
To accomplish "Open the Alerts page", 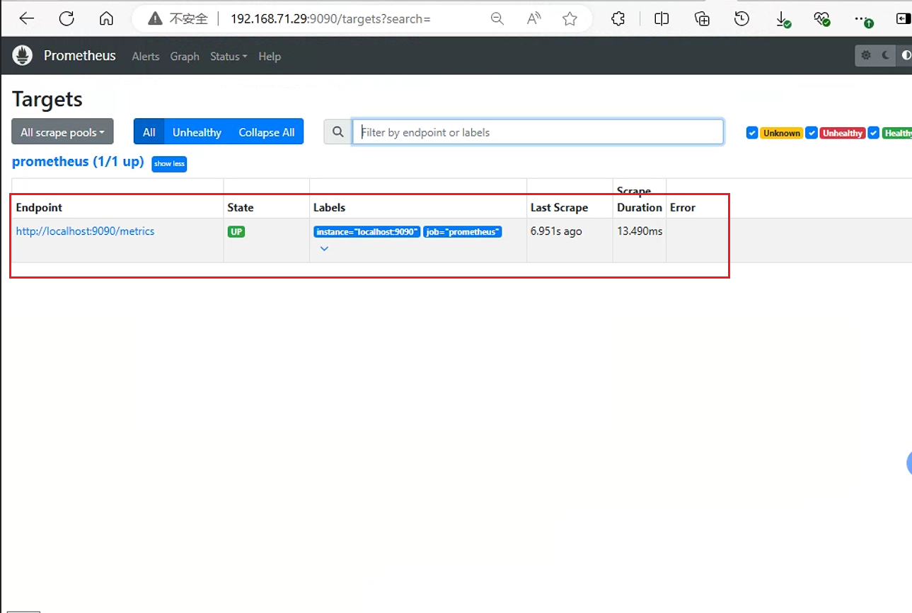I will [x=146, y=57].
